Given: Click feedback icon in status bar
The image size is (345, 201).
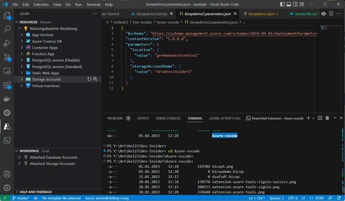Looking at the screenshot, I should [x=330, y=198].
